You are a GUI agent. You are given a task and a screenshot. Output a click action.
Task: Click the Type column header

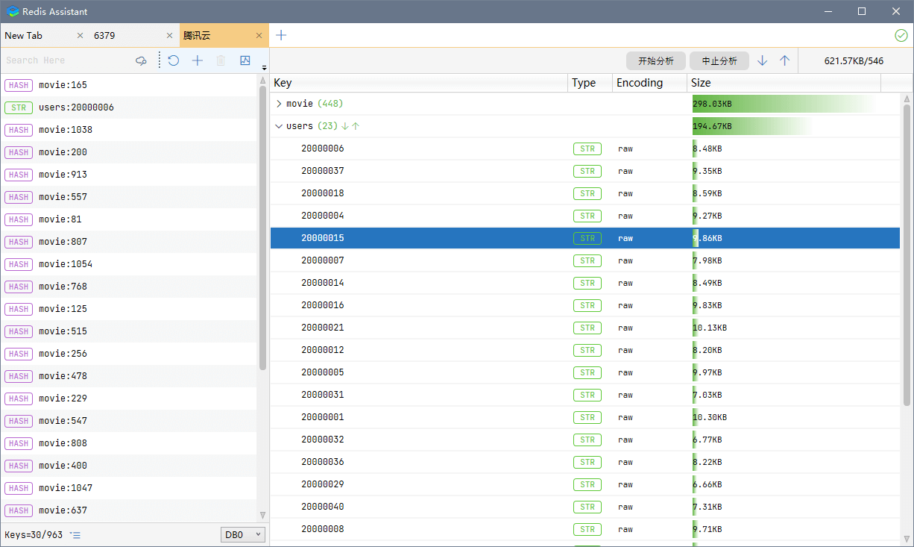coord(590,83)
